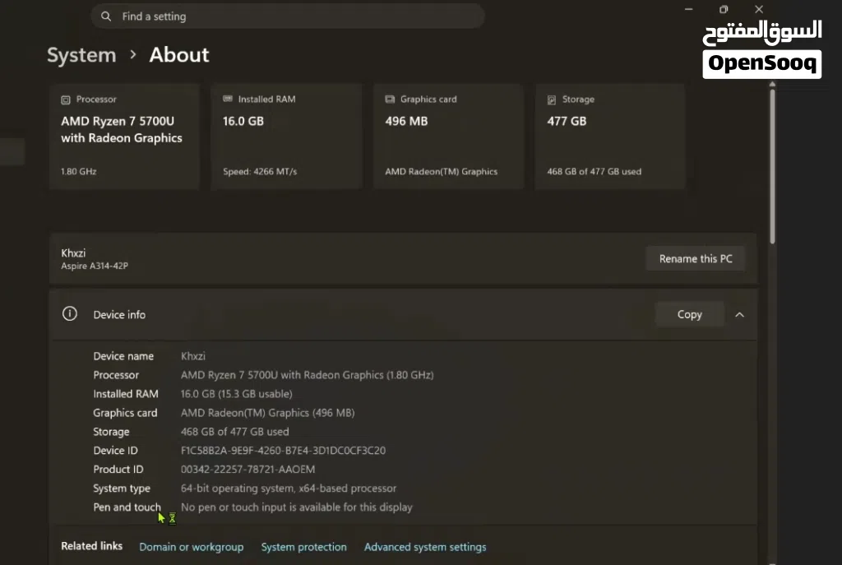Viewport: 842px width, 565px height.
Task: Click Device name row value Khxzi
Action: coord(192,356)
